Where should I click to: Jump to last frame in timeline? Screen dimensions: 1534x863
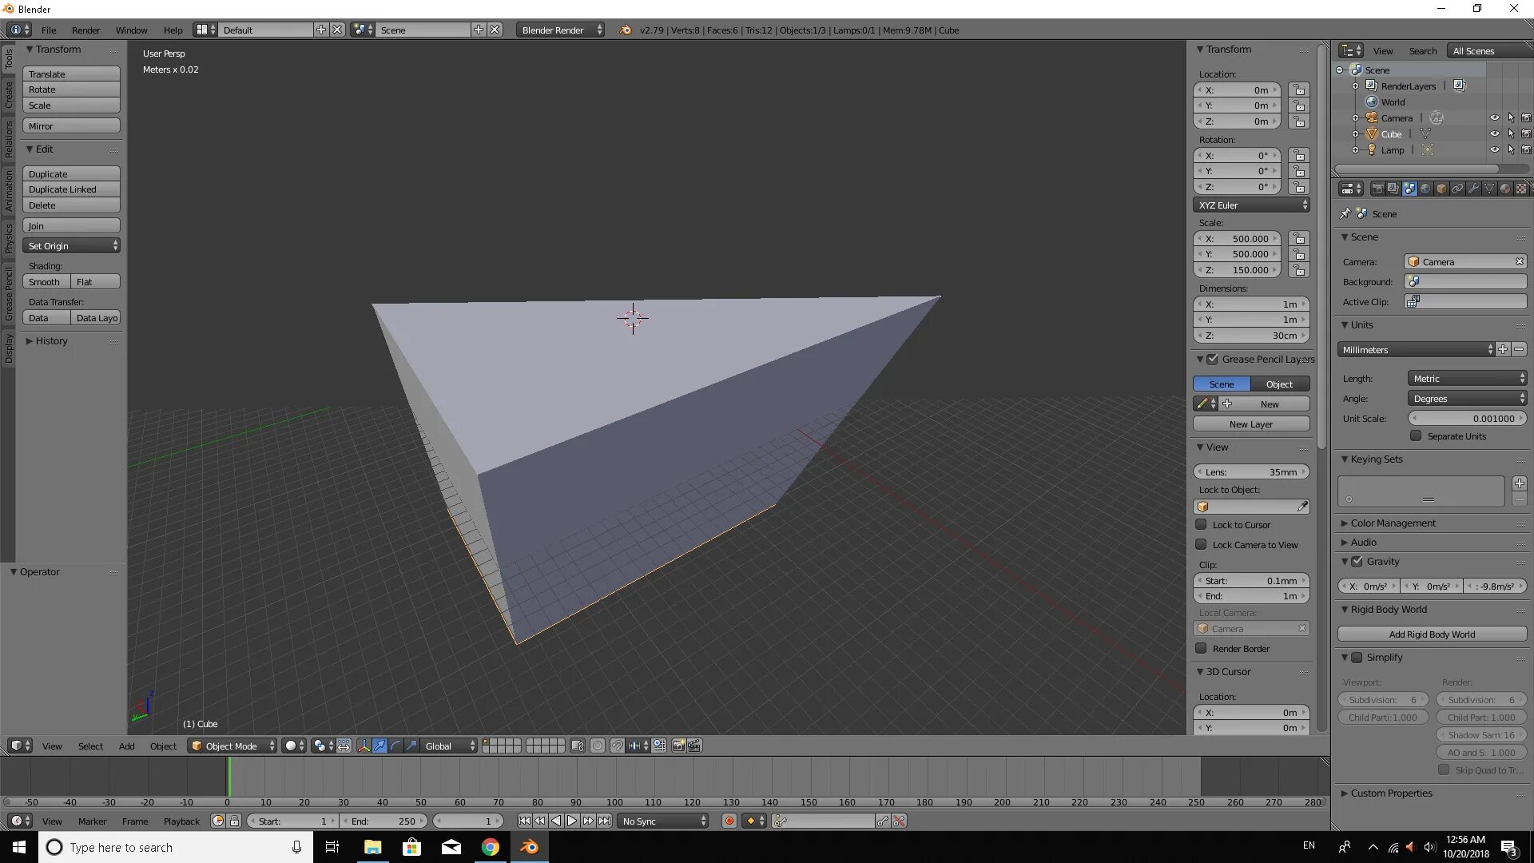point(605,821)
